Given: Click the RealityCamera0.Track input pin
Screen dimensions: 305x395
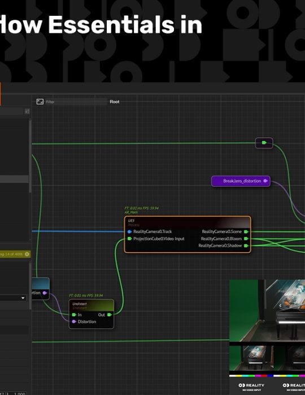Looking at the screenshot, I should (129, 231).
